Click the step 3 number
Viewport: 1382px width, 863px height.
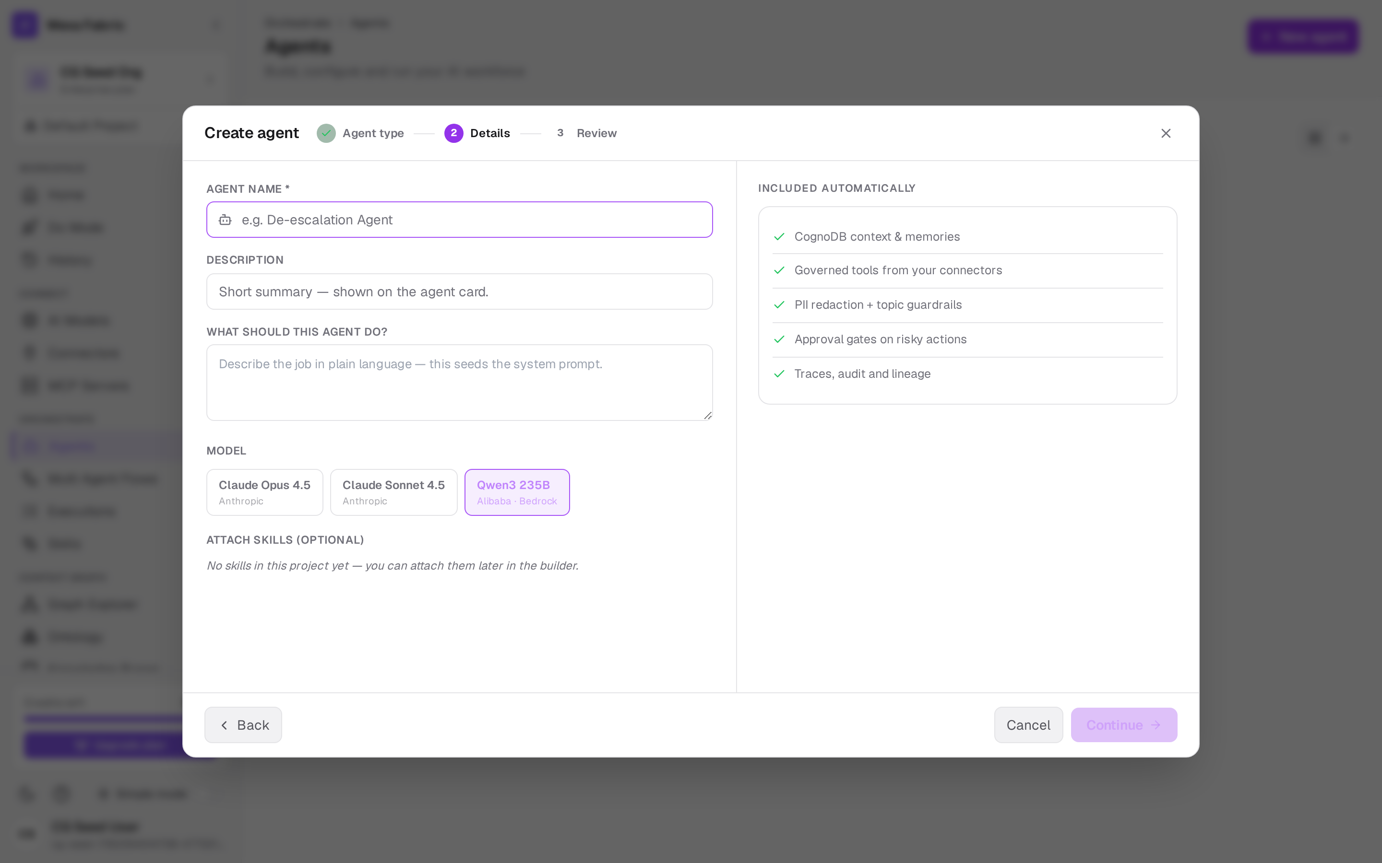[x=560, y=133]
